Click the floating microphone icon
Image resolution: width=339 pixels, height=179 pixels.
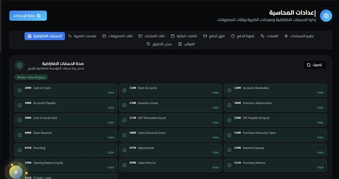[16, 172]
